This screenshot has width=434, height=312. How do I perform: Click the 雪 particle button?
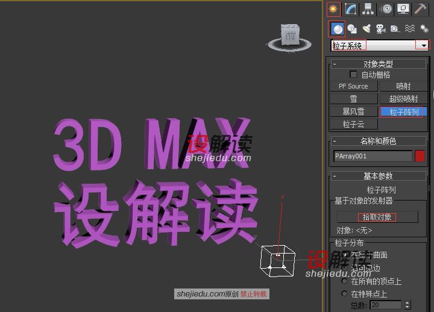point(353,99)
